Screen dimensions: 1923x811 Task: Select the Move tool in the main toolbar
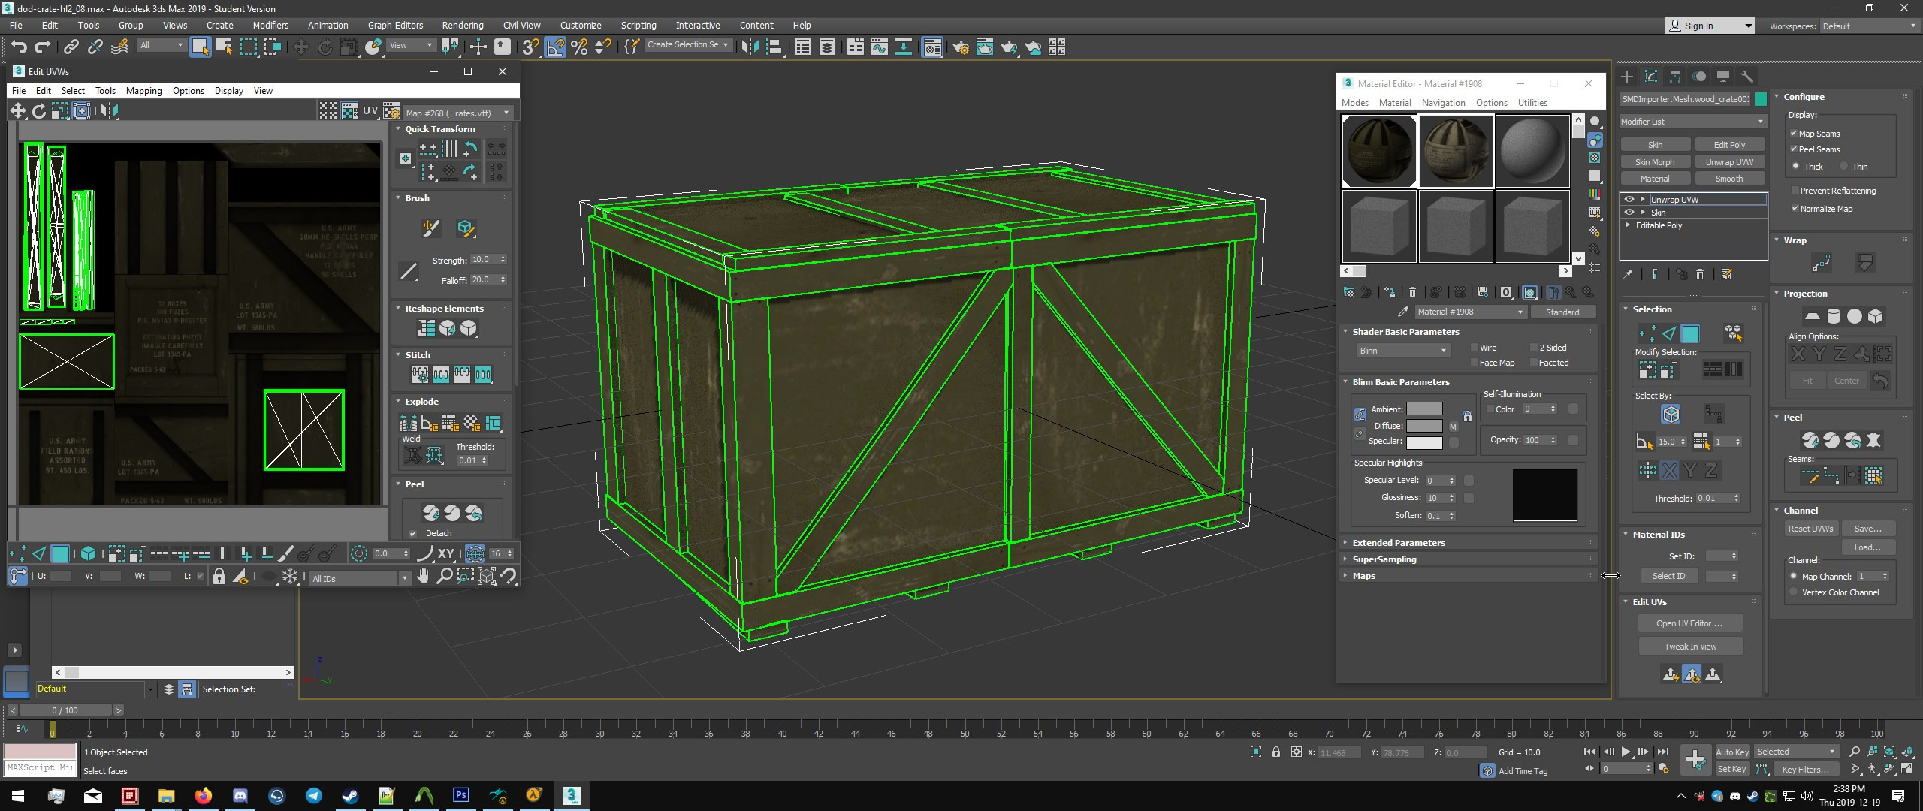(x=301, y=46)
